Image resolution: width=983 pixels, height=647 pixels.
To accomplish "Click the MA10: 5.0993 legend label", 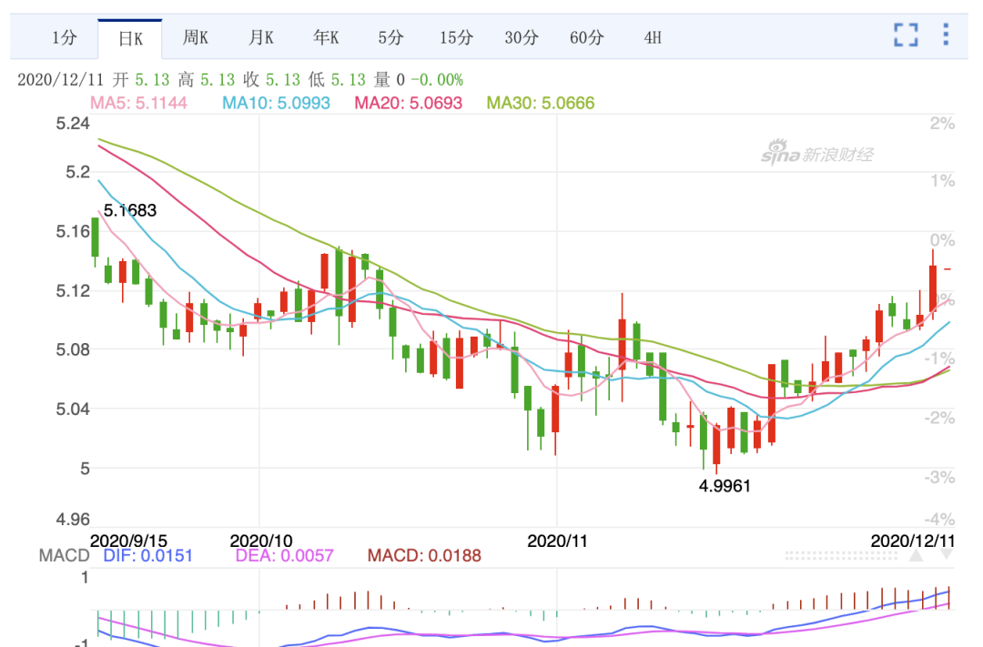I will pos(277,103).
